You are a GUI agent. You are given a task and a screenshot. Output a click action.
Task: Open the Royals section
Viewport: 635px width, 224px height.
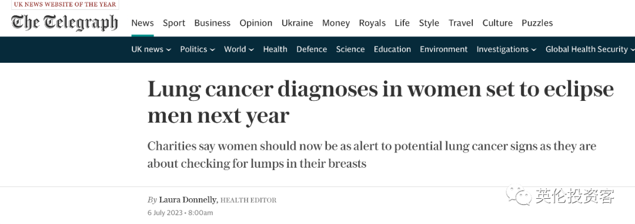click(372, 23)
